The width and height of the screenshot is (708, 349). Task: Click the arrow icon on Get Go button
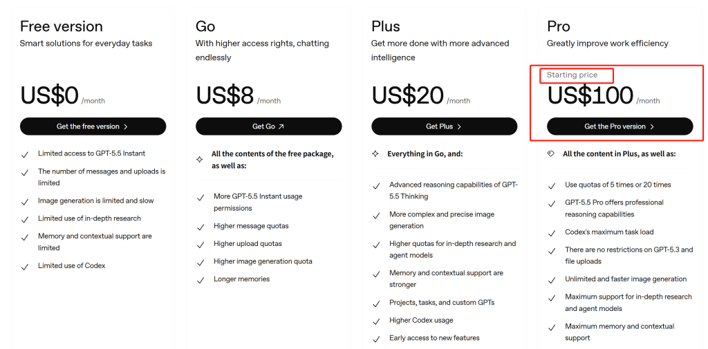(281, 127)
